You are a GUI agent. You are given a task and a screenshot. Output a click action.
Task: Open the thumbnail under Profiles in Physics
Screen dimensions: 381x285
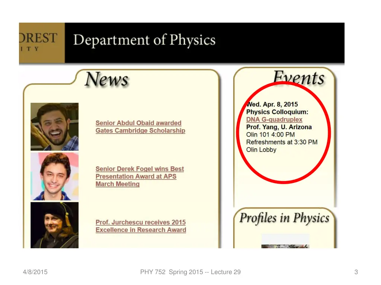pyautogui.click(x=285, y=241)
